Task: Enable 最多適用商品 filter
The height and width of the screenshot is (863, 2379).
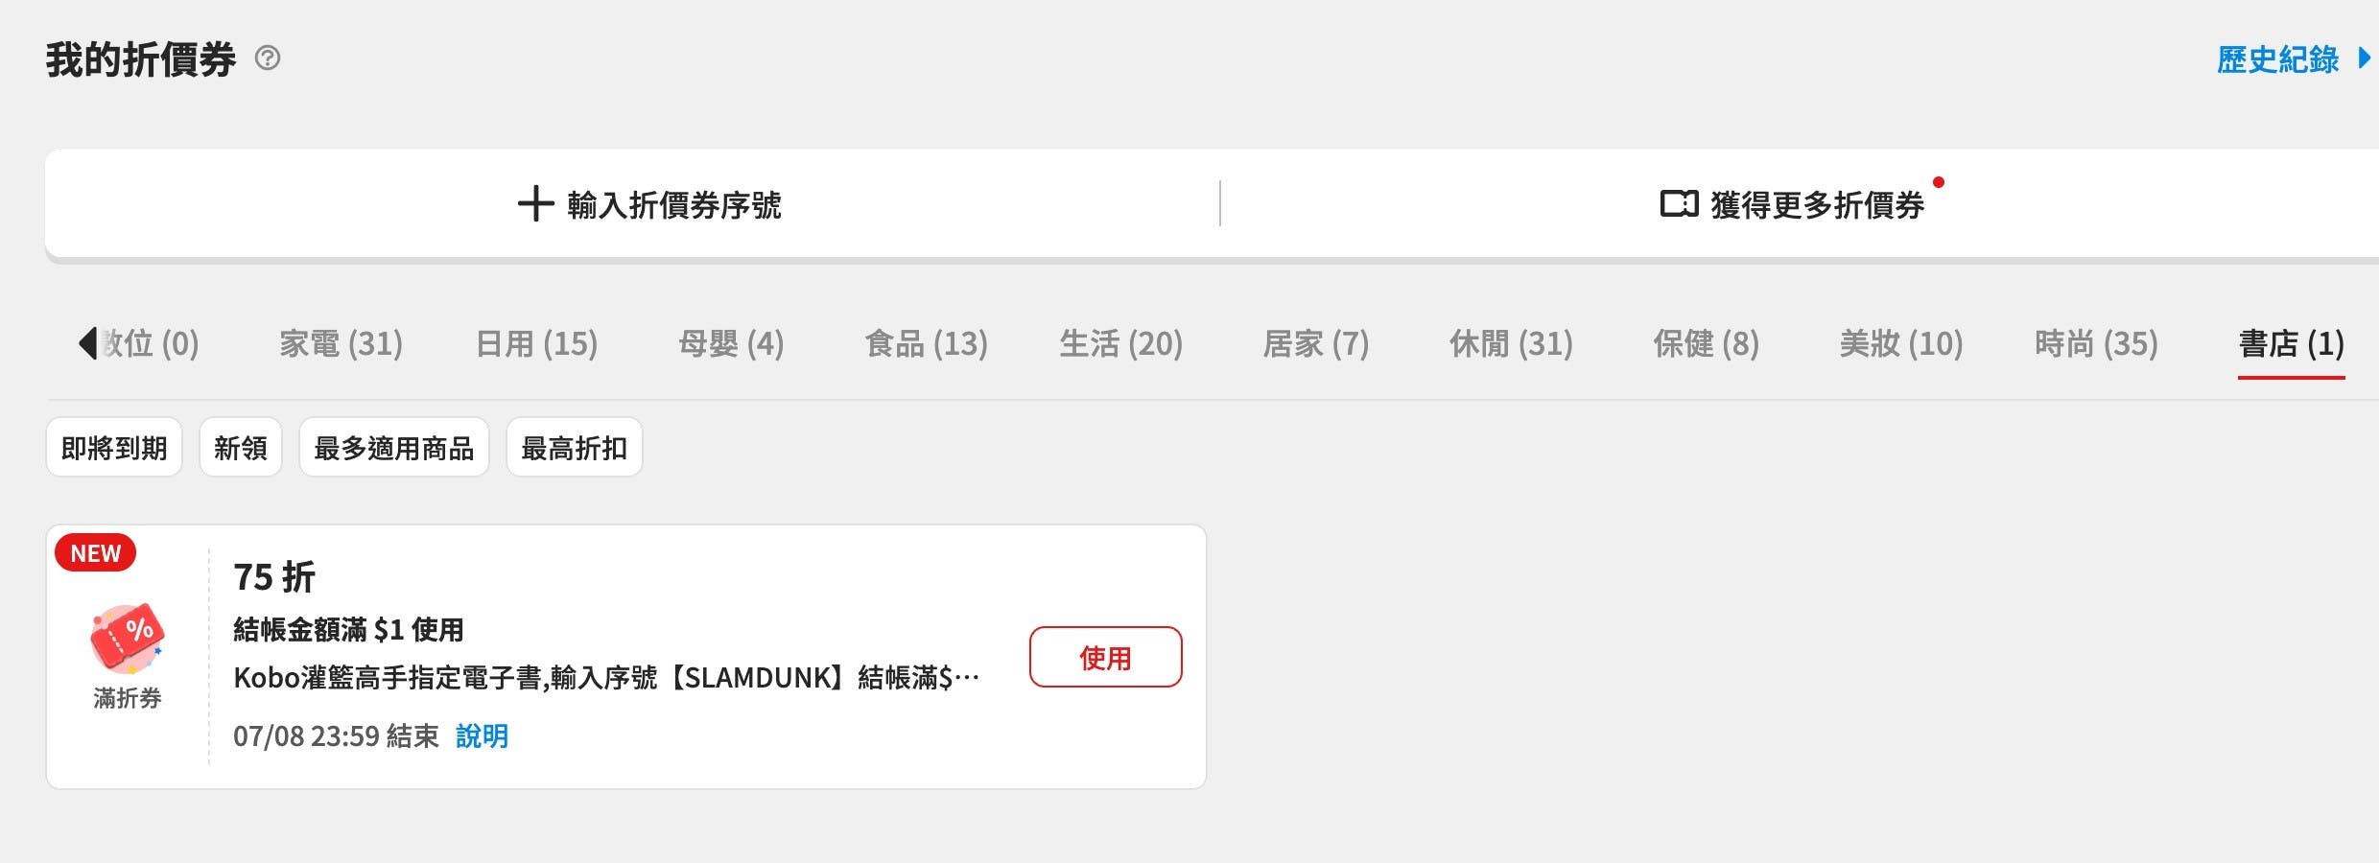Action: 394,448
